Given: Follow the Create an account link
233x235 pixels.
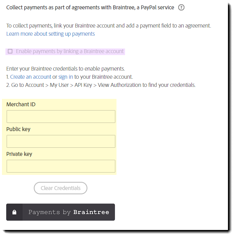Looking at the screenshot, I should point(31,77).
